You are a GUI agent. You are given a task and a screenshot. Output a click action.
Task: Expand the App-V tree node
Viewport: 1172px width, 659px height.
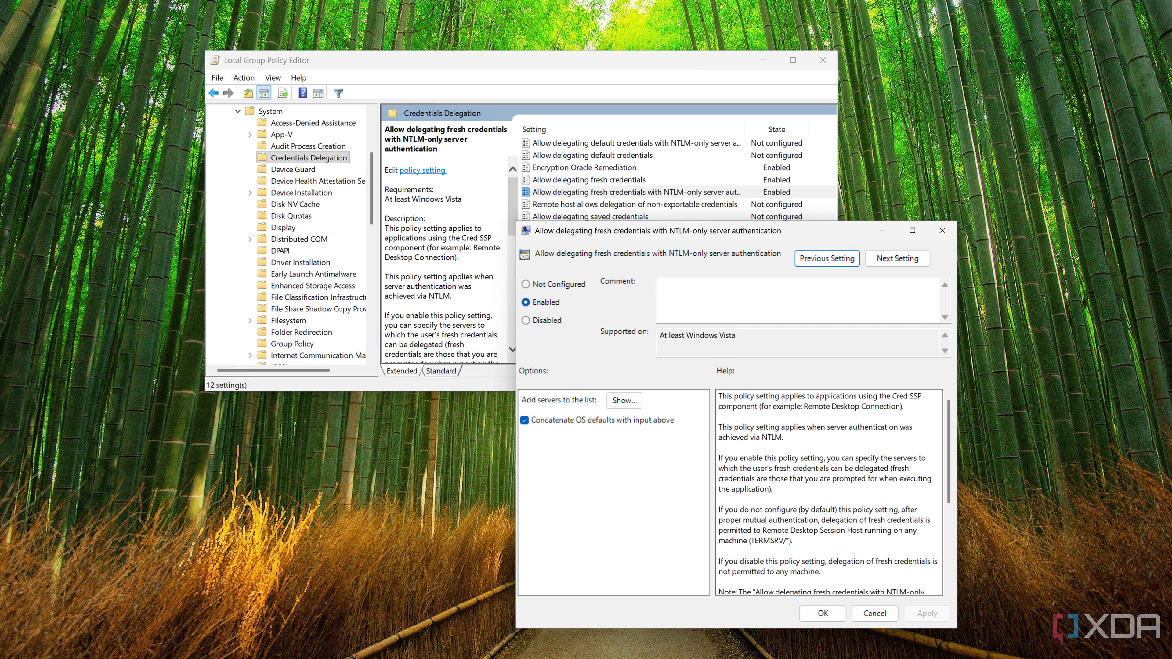point(250,135)
